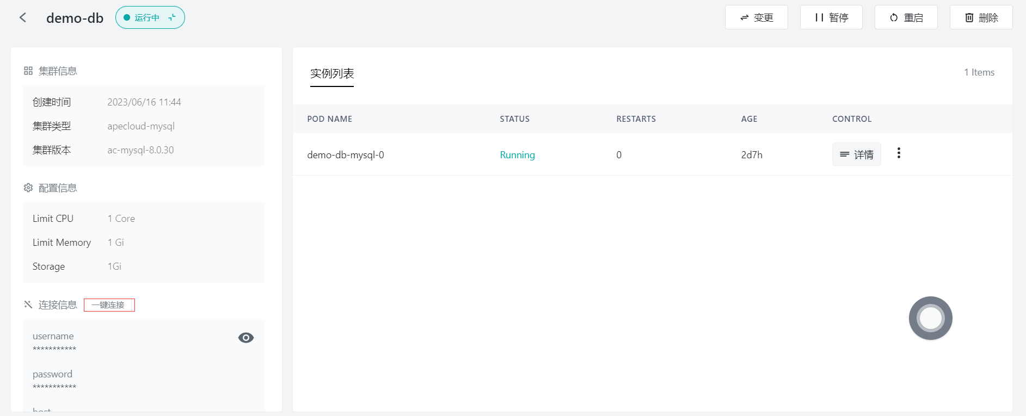1026x416 pixels.
Task: Click the configuration gear icon
Action: pyautogui.click(x=28, y=188)
